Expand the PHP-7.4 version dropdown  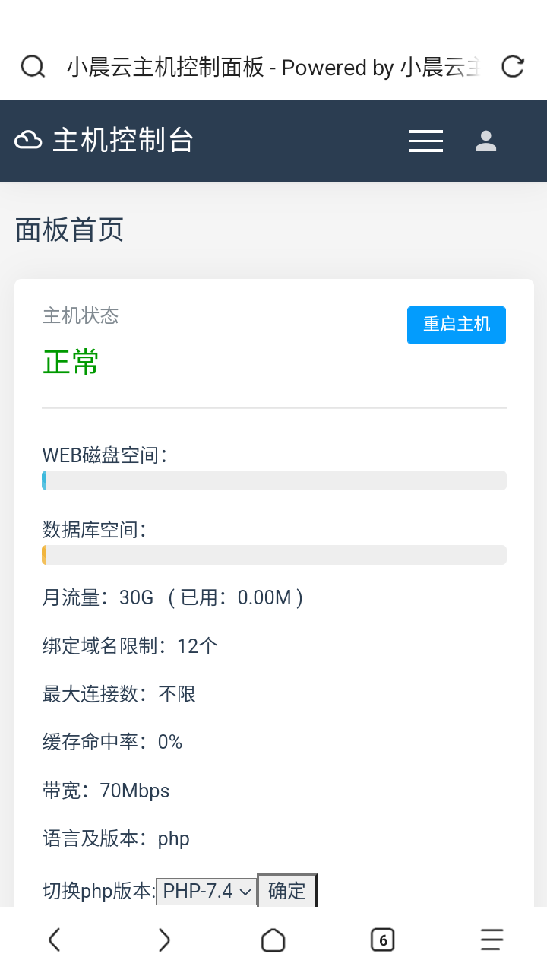[207, 891]
